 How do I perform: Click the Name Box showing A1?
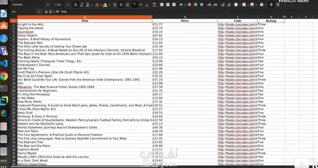pos(24,12)
